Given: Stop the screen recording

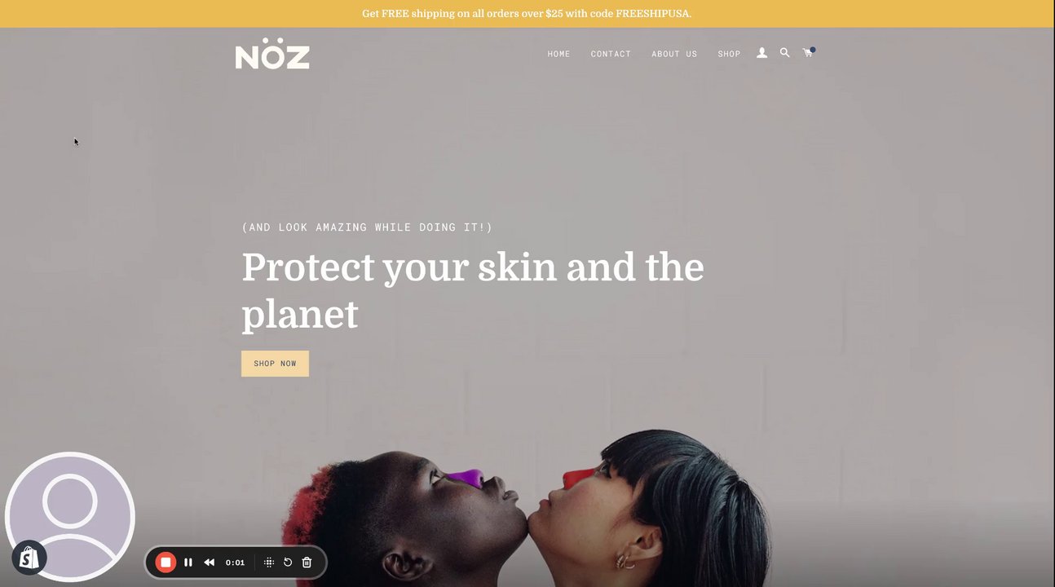Looking at the screenshot, I should [x=166, y=563].
